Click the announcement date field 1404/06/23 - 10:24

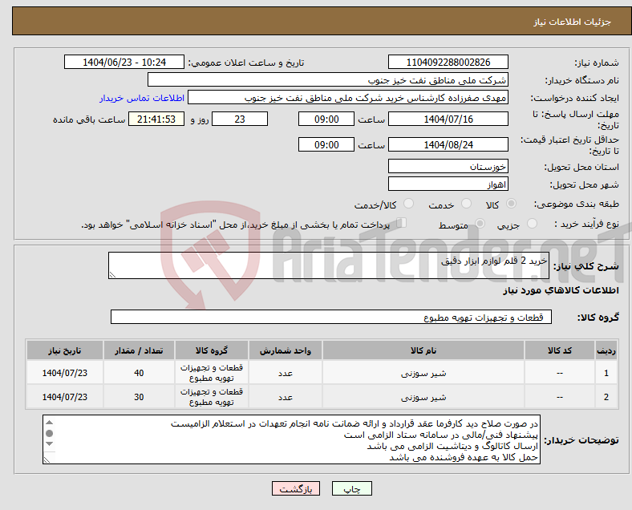coord(124,63)
